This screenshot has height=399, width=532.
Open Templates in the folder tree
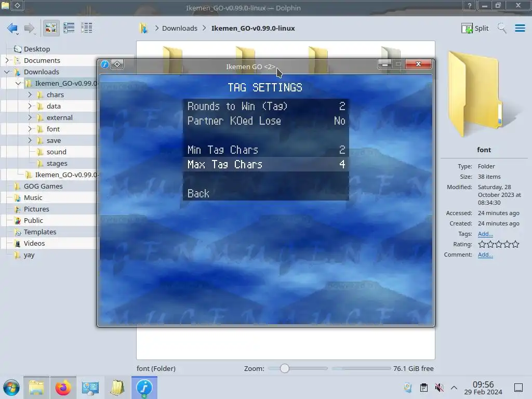[39, 232]
